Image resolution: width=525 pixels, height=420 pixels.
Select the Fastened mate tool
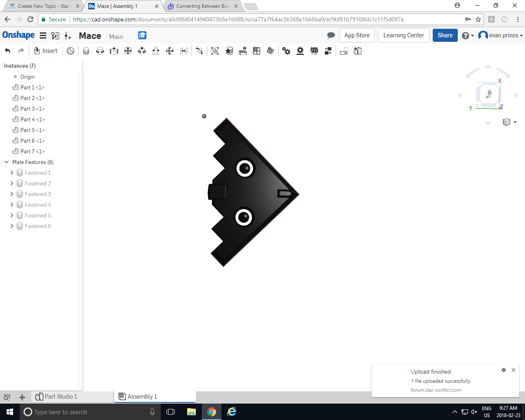[x=86, y=50]
